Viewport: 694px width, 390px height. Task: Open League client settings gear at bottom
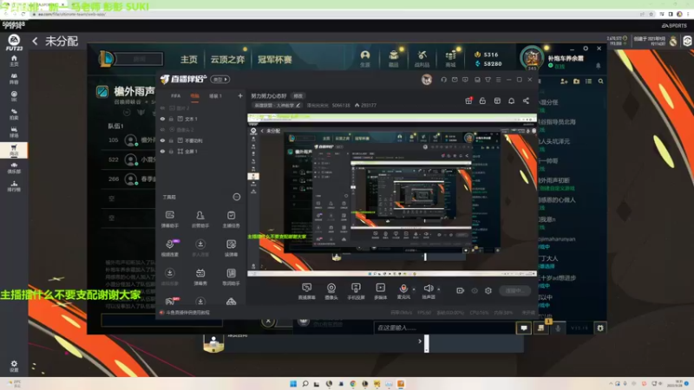click(600, 328)
